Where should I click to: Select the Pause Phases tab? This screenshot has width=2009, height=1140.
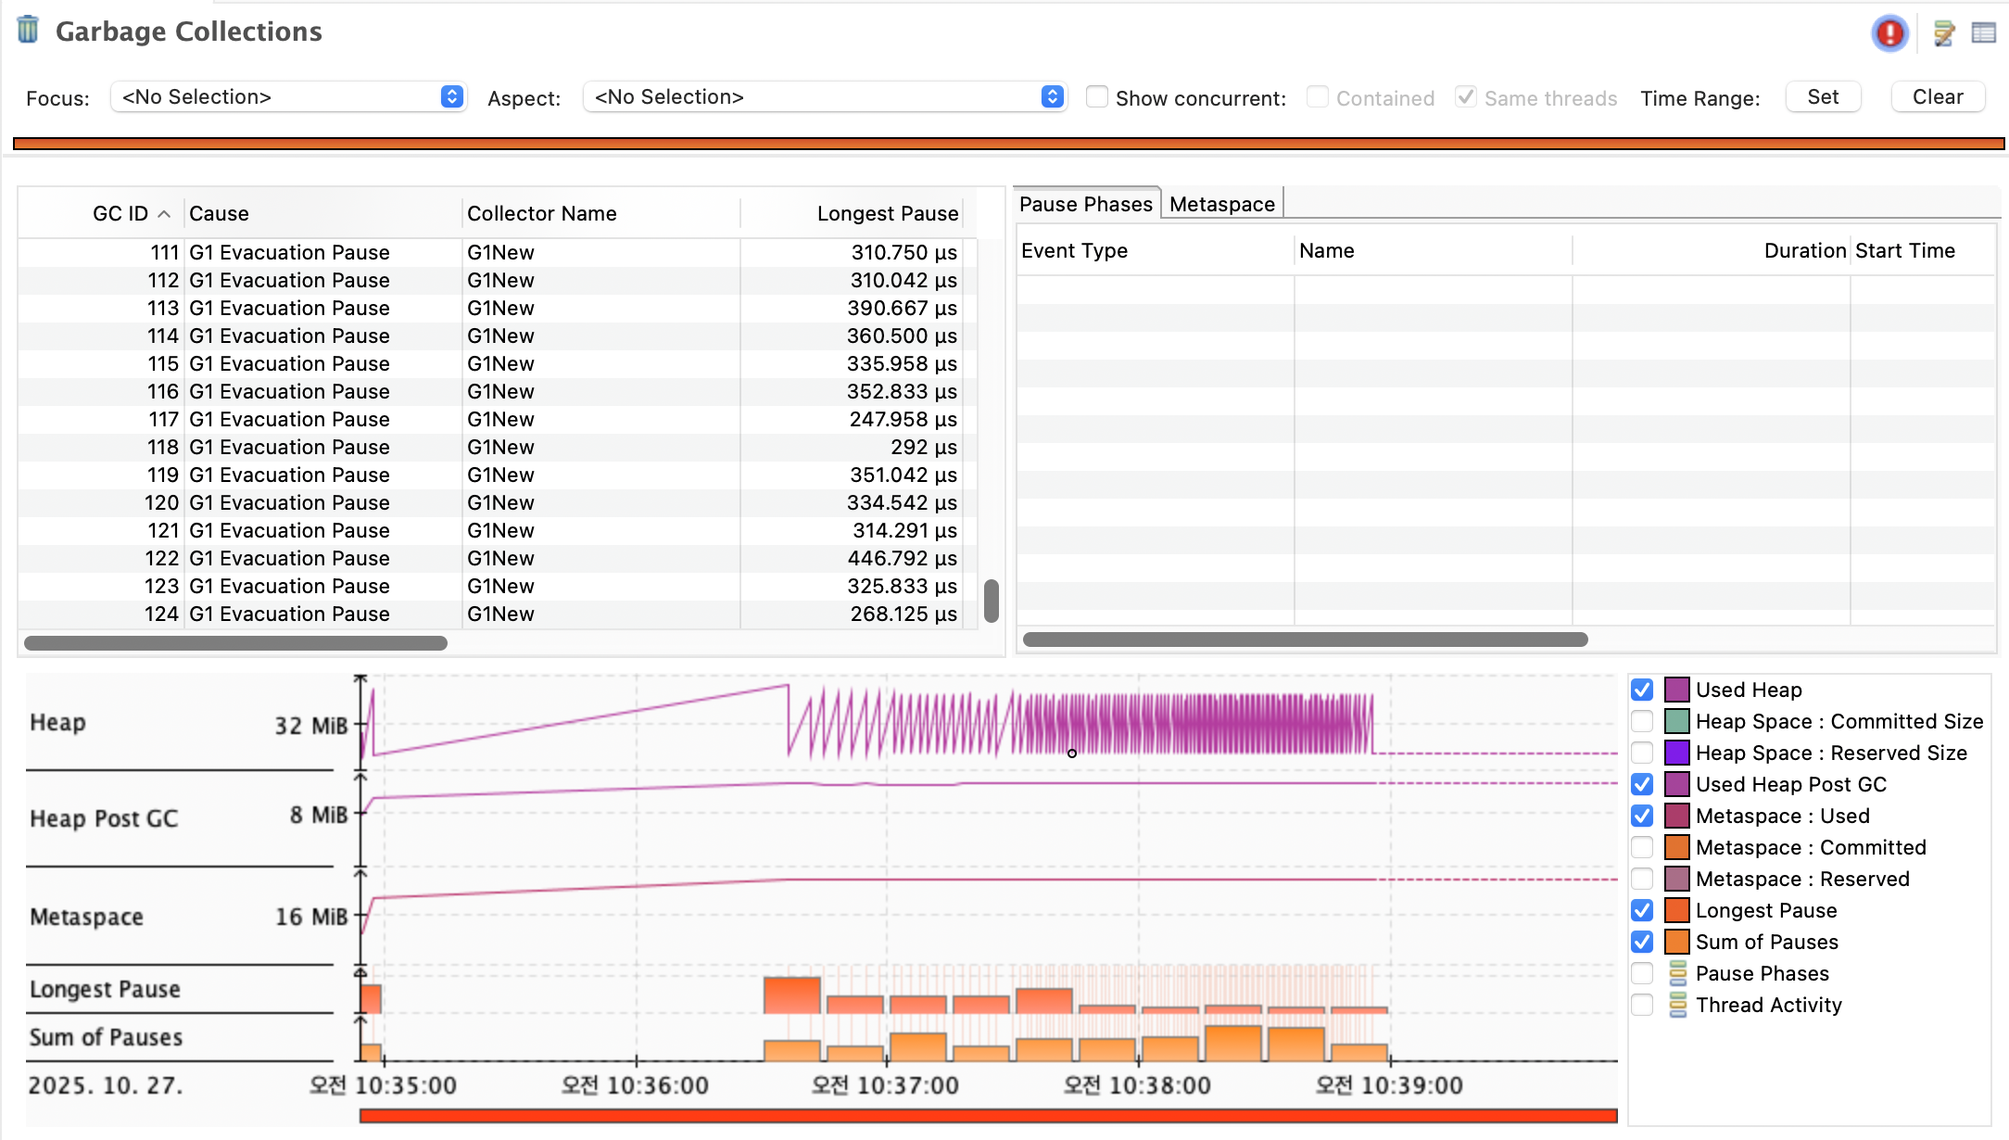[1085, 204]
